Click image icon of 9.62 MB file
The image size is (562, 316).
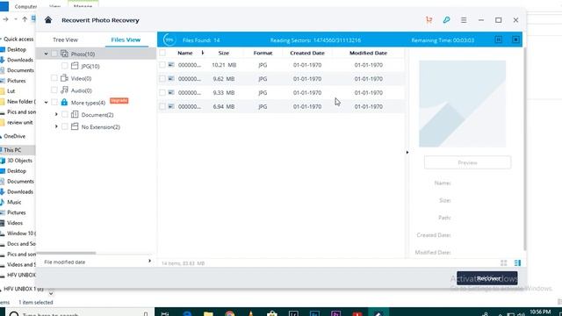171,78
